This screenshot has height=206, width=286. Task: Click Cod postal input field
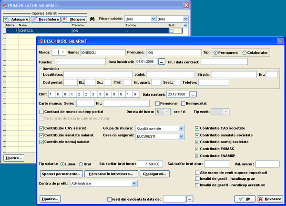71,82
